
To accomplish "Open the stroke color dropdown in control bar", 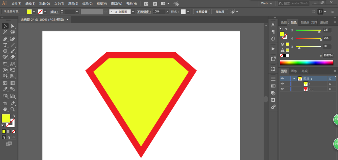I will click(45, 11).
